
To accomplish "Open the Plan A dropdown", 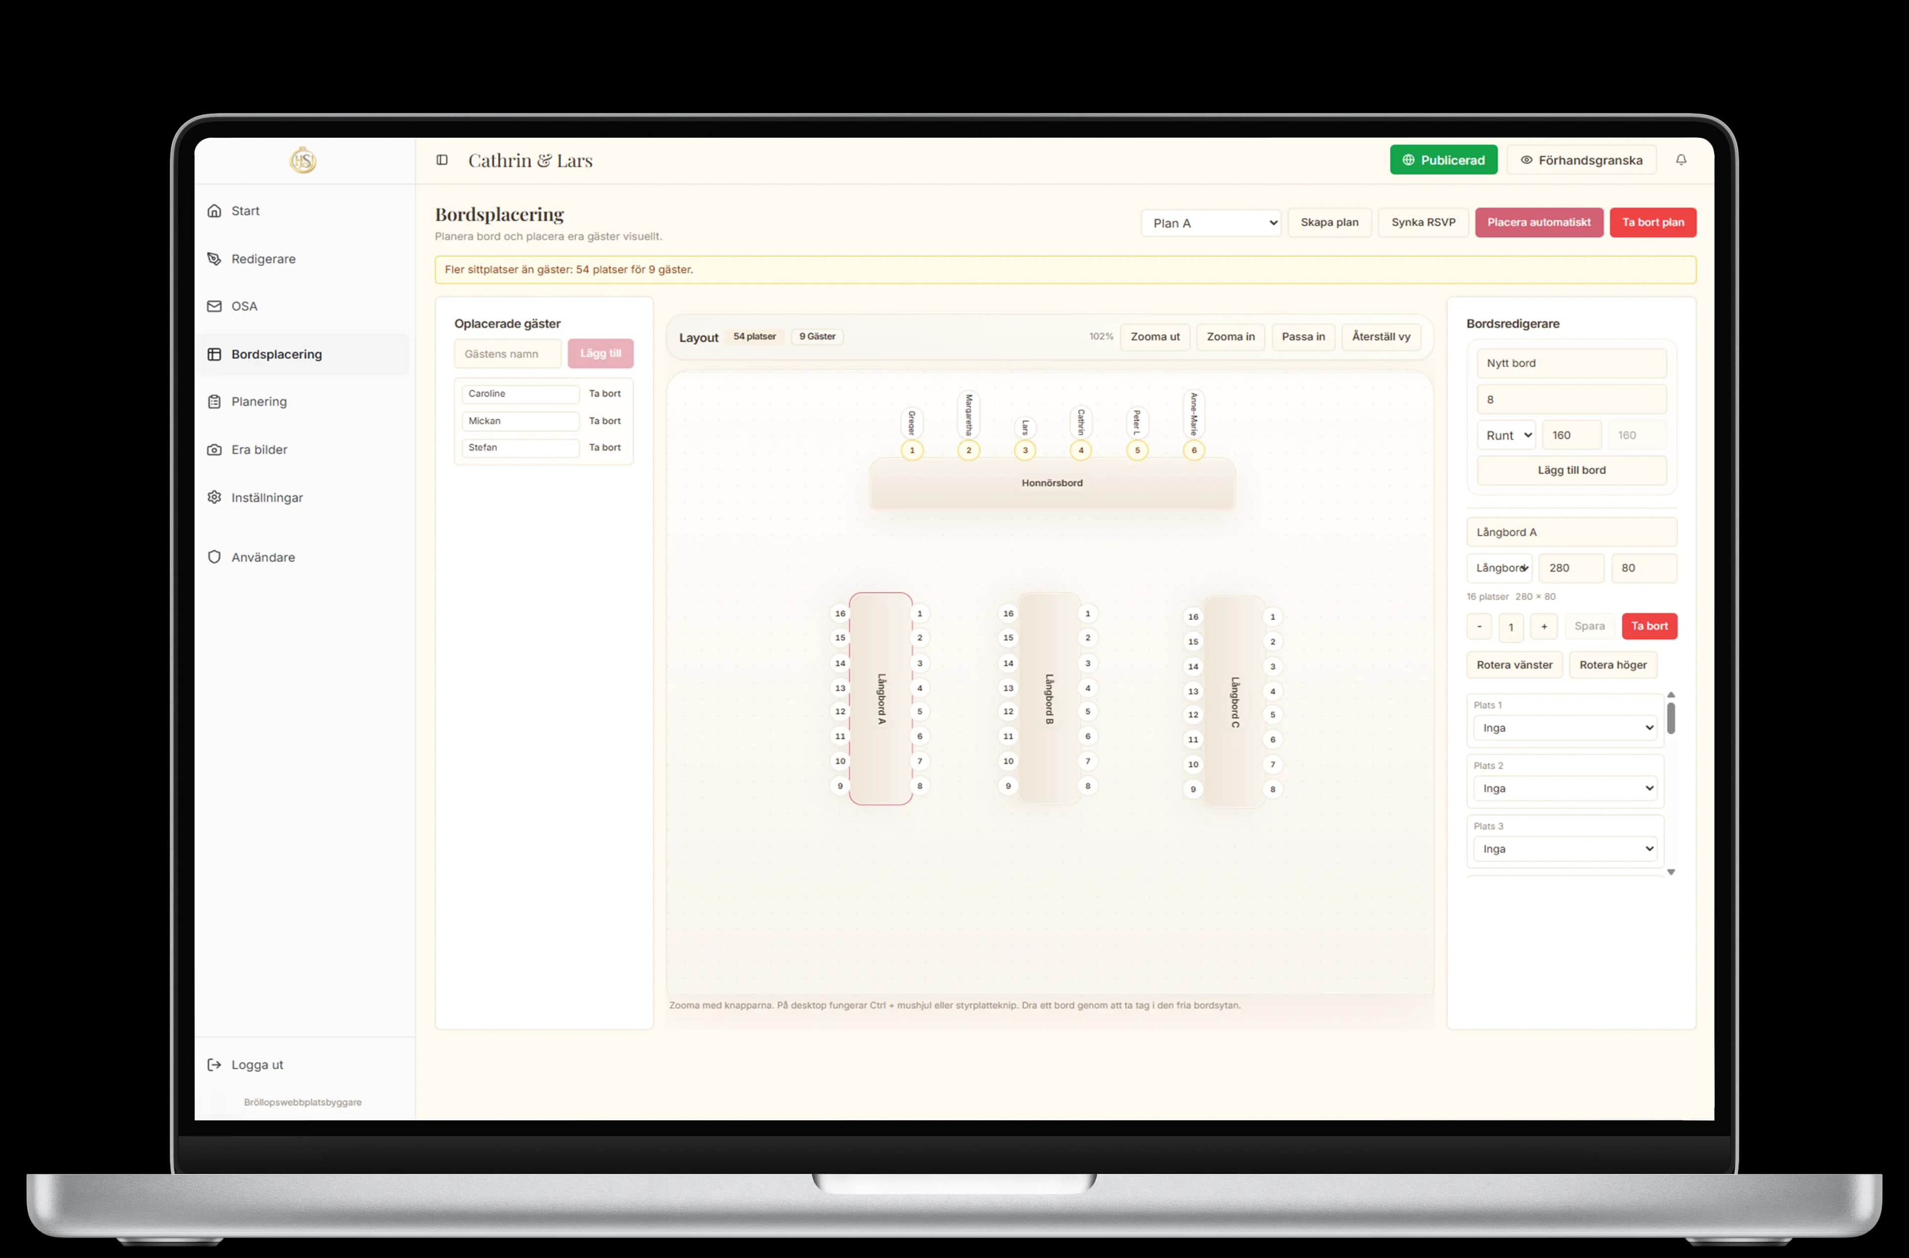I will [x=1211, y=223].
